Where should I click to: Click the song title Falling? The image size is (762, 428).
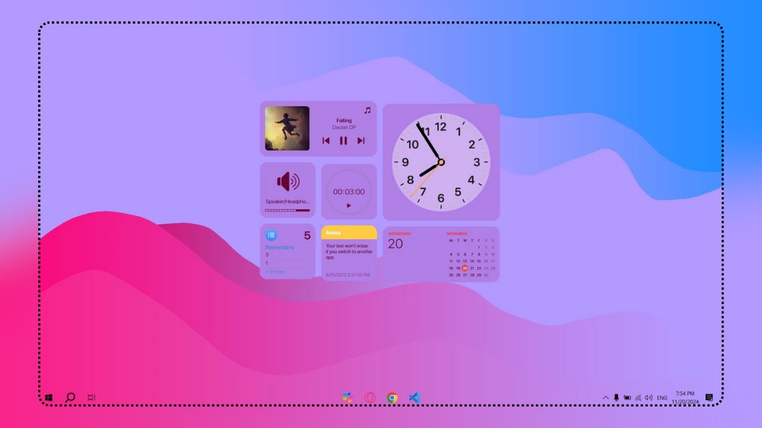tap(344, 121)
